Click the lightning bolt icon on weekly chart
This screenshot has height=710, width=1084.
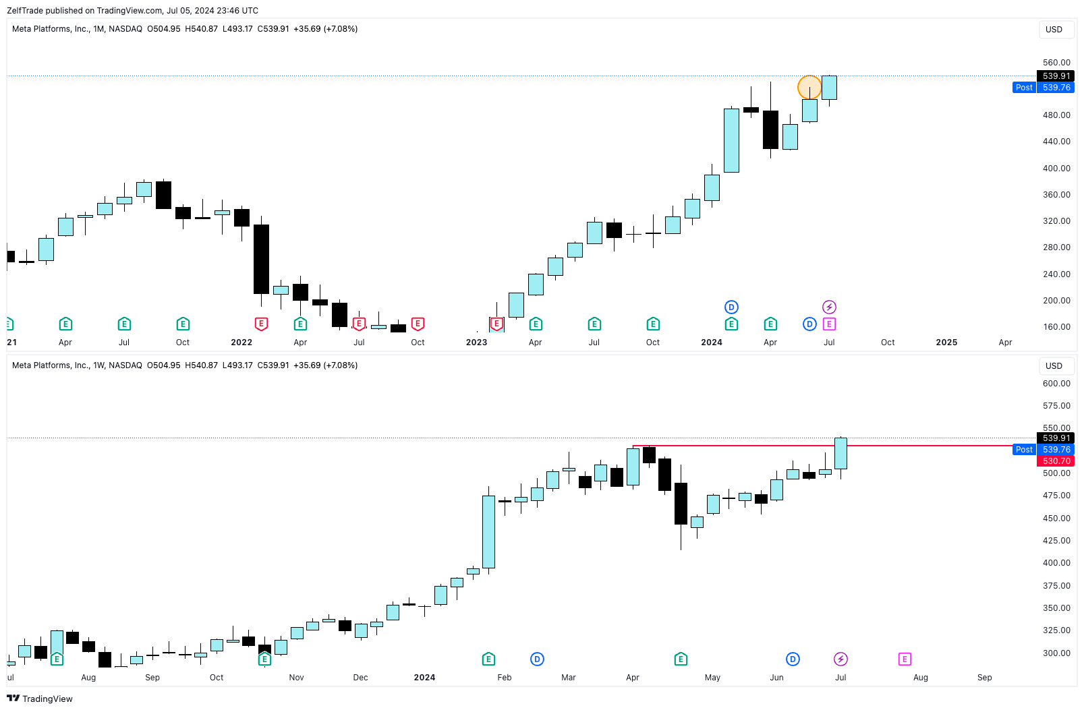click(x=840, y=659)
